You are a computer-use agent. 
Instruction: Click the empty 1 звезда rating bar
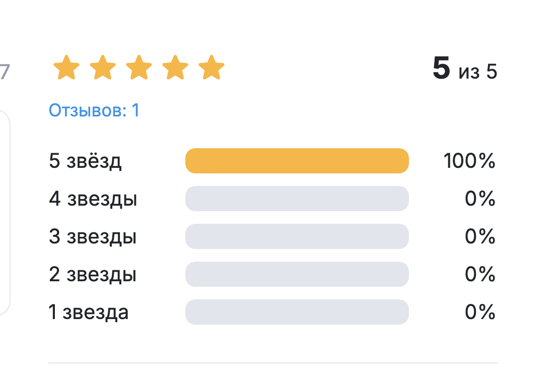[x=297, y=312]
